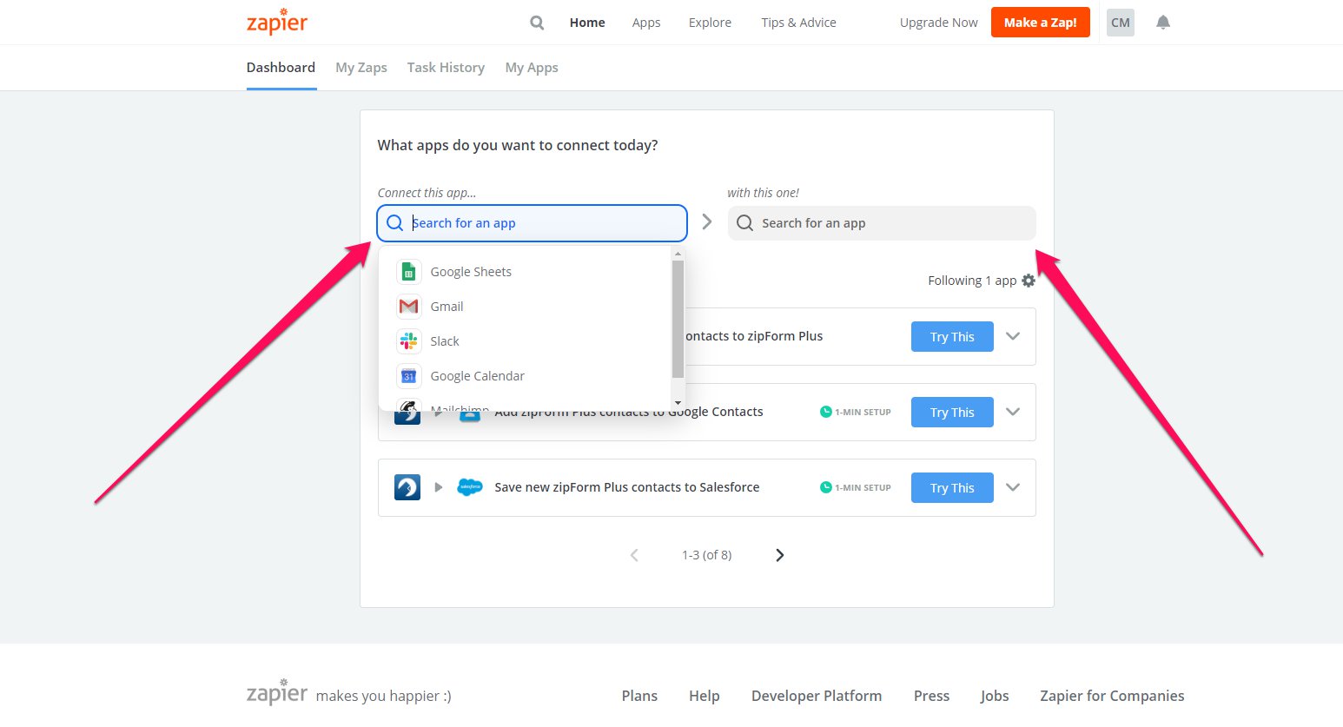Open Zapier for Companies footer link
This screenshot has height=727, width=1343.
(x=1112, y=696)
